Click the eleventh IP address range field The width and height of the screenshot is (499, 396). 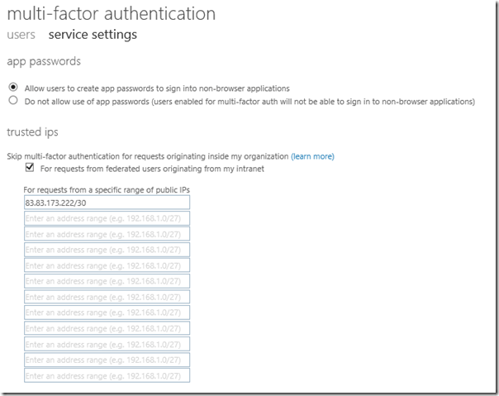coord(107,360)
